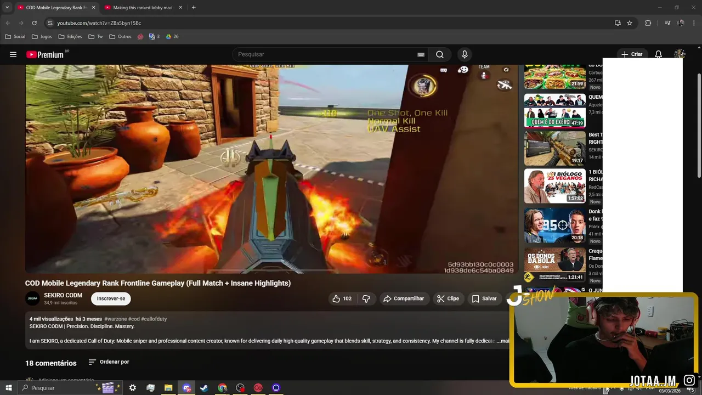
Task: Open the Tw bookmarks folder
Action: [95, 37]
